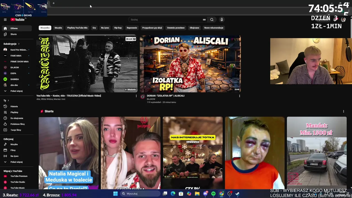This screenshot has width=352, height=198.
Task: Select the Gry filter chip
Action: click(94, 28)
